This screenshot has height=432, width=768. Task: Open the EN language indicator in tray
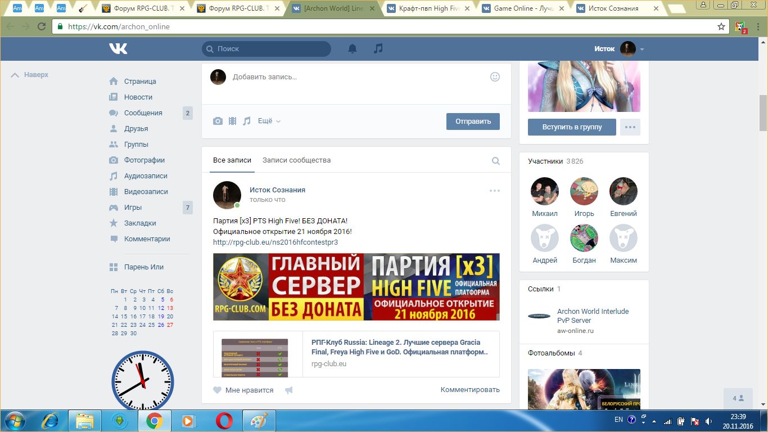point(618,420)
